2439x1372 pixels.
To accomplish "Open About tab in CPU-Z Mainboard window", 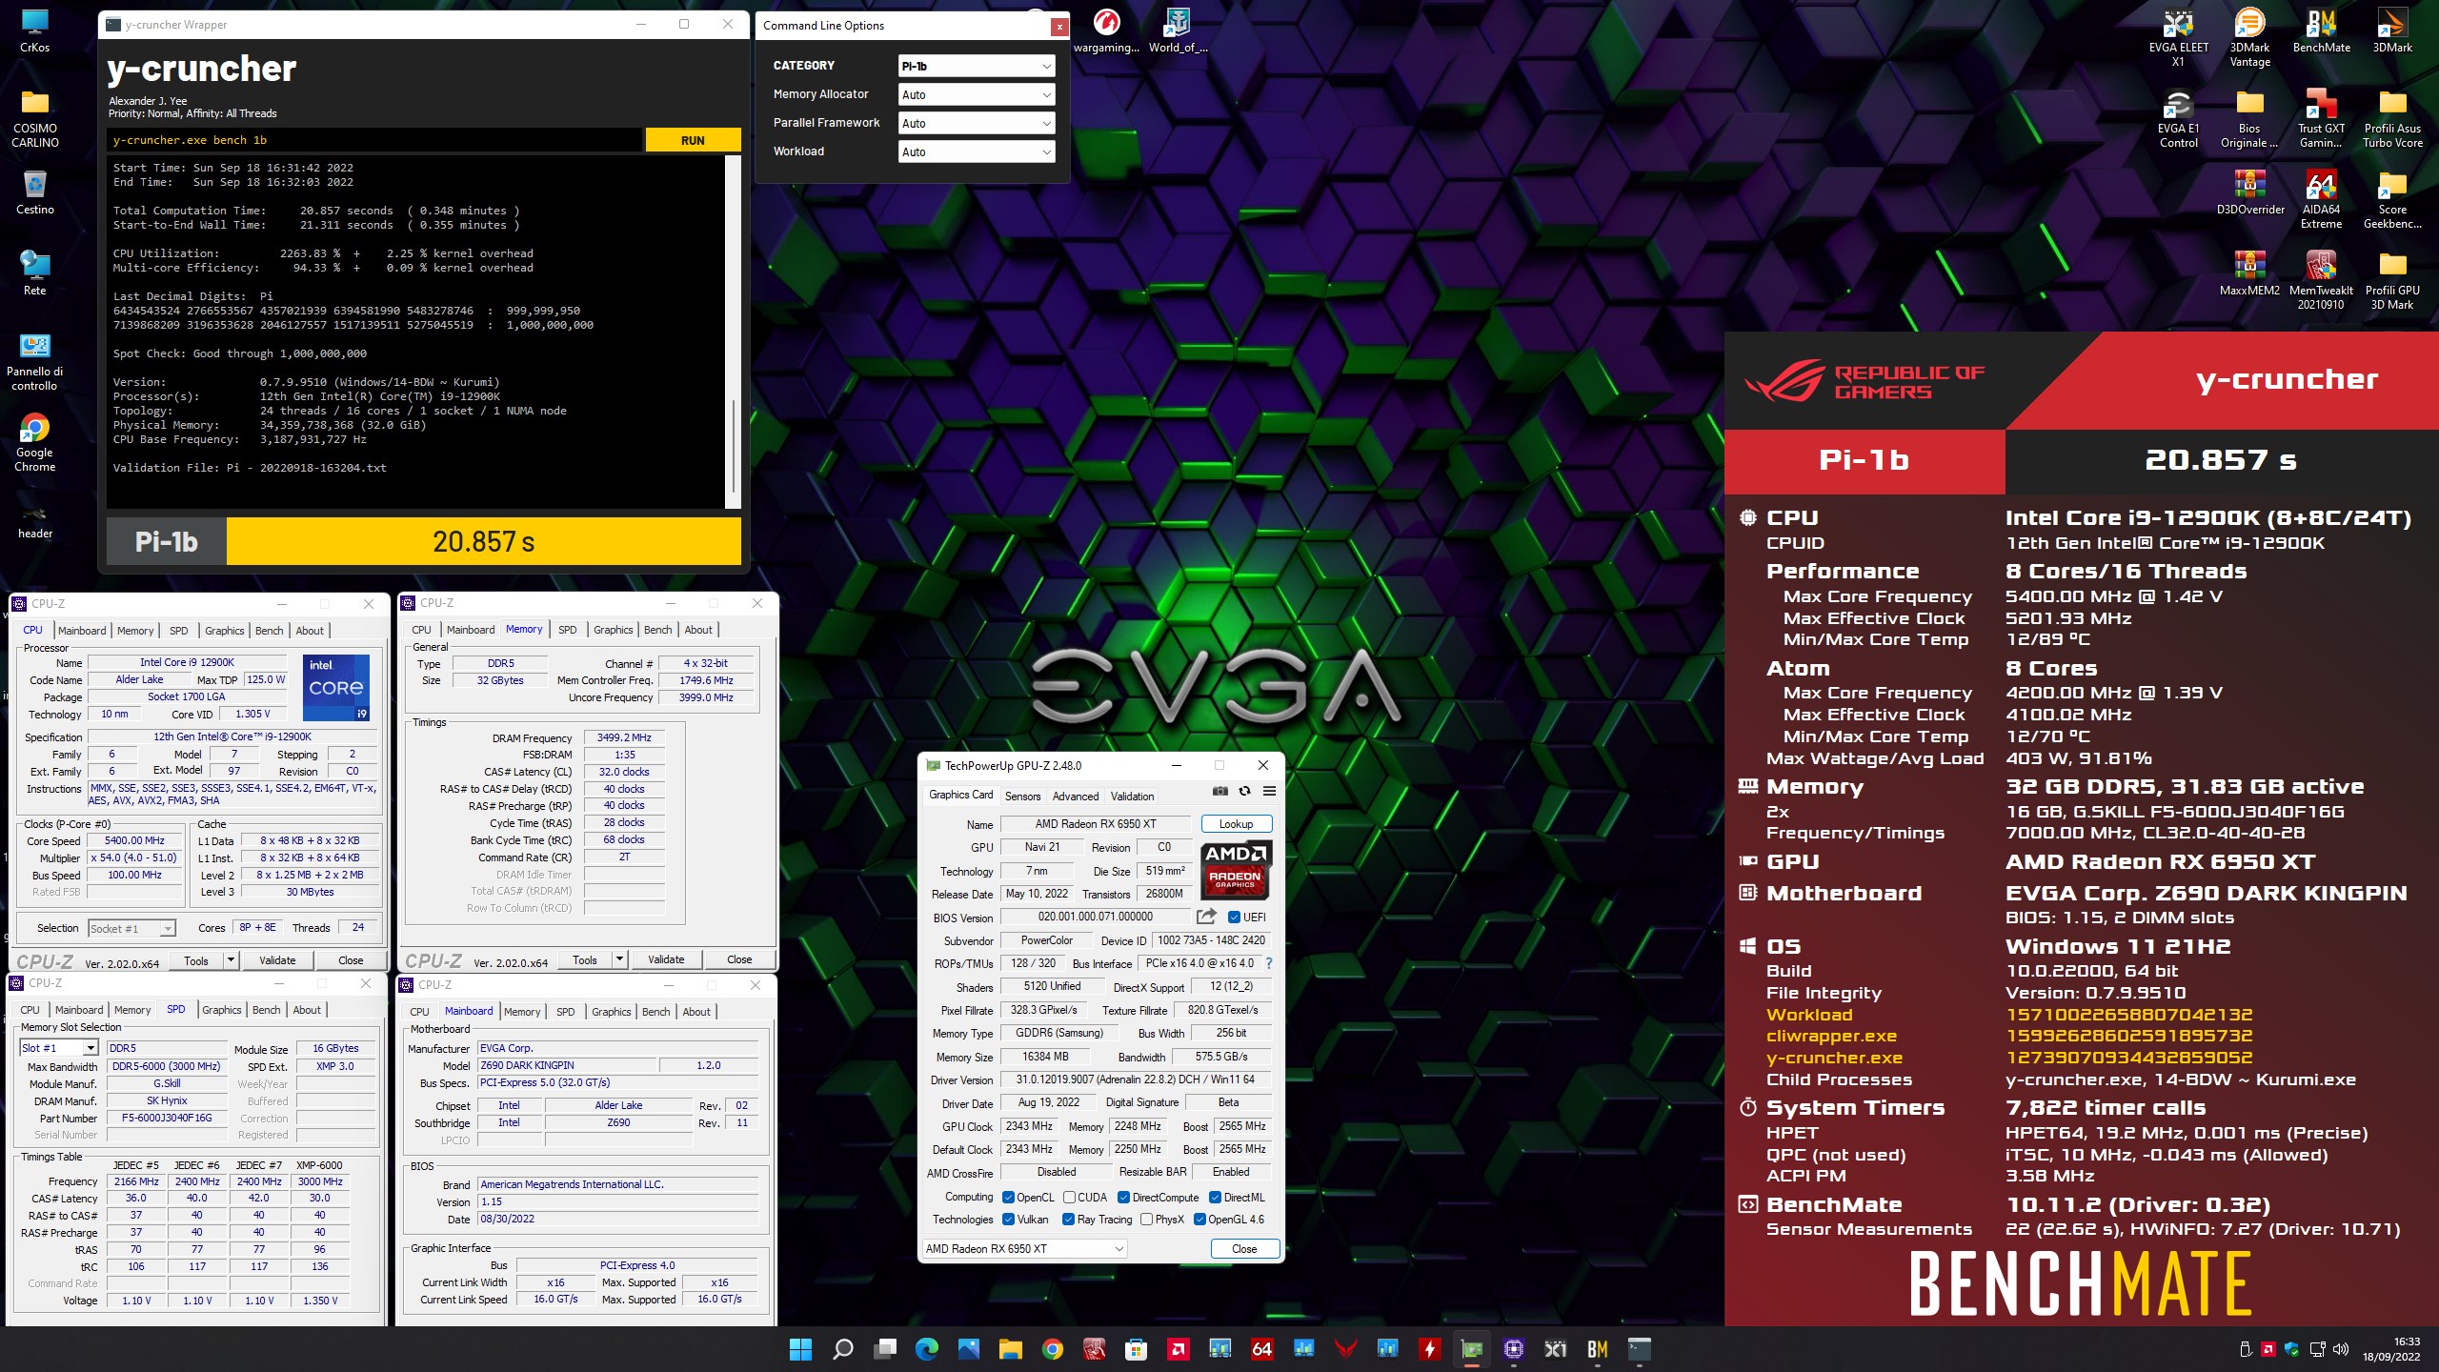I will [x=696, y=1012].
